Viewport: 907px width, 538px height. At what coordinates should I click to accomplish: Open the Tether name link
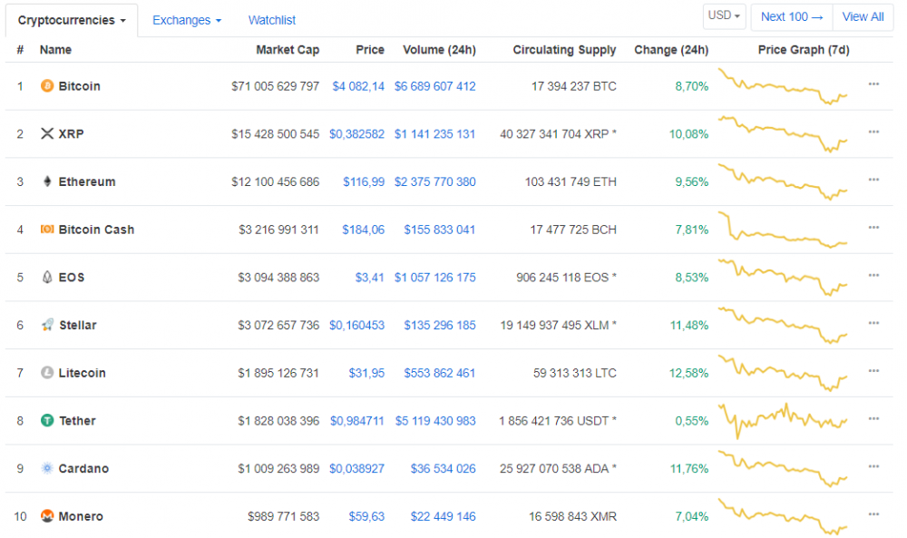[77, 421]
